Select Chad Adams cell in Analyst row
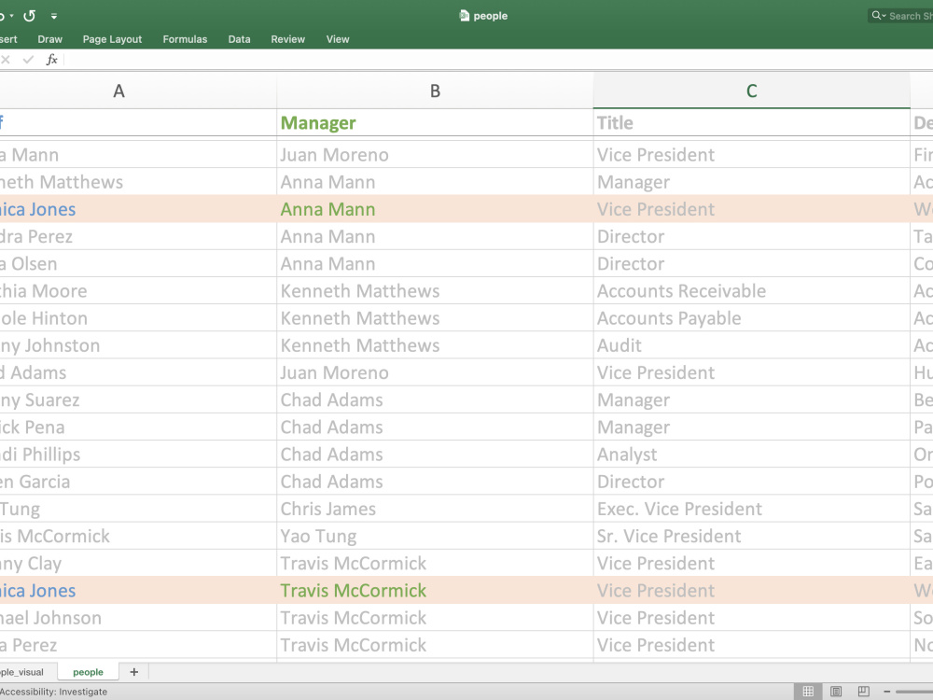 coord(435,455)
